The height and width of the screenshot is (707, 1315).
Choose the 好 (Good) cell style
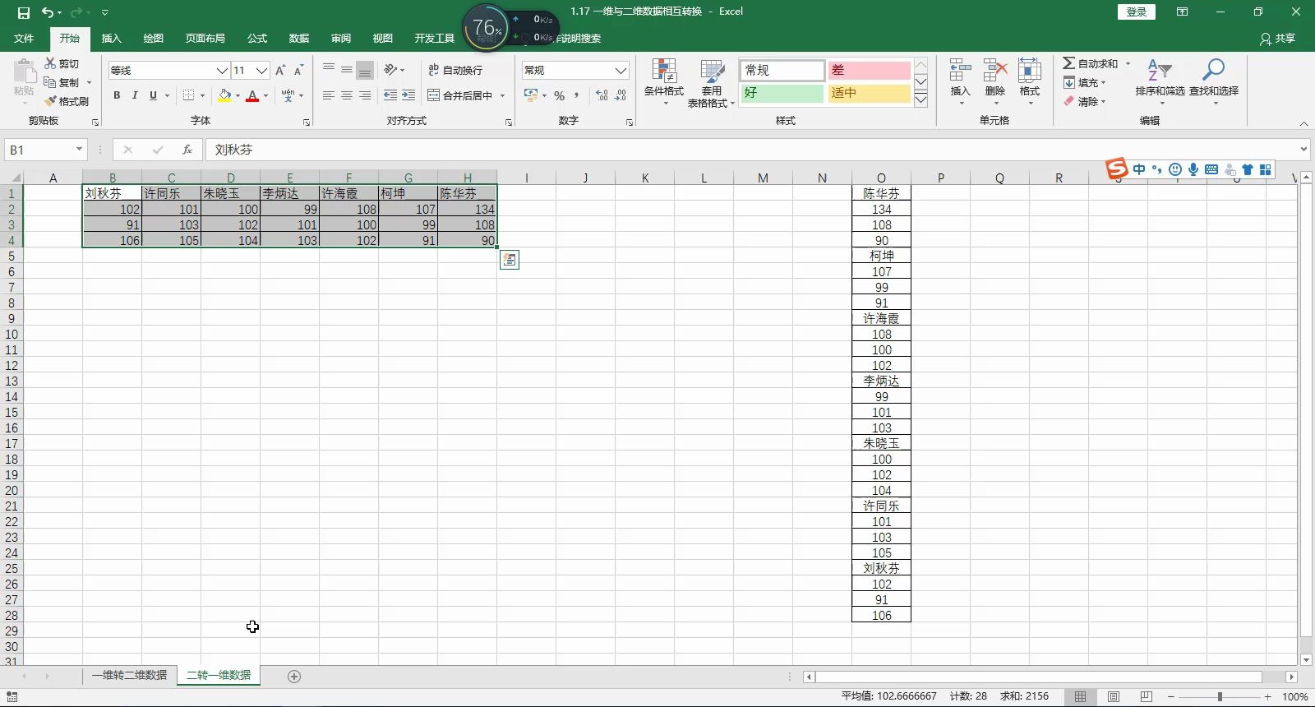782,93
